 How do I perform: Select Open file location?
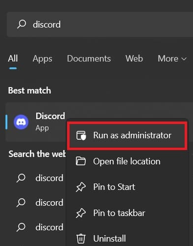tap(127, 161)
